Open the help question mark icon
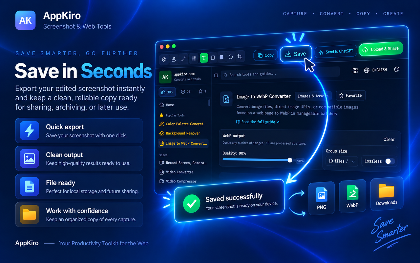420x263 pixels. click(397, 69)
